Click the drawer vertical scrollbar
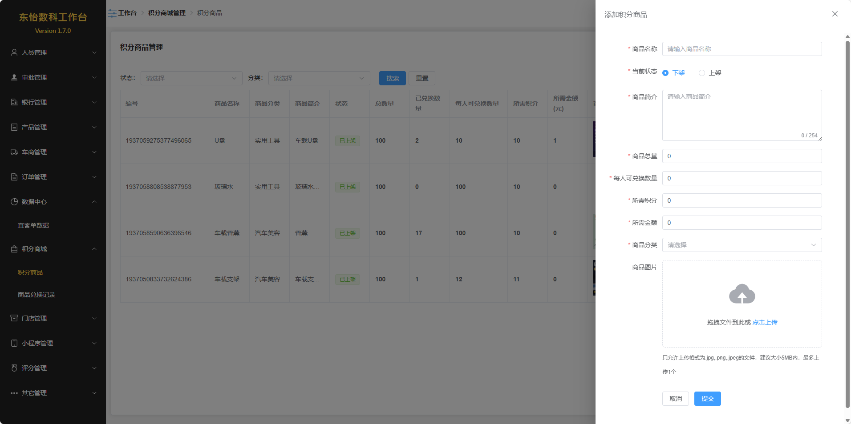Viewport: 851px width, 424px height. point(847,222)
